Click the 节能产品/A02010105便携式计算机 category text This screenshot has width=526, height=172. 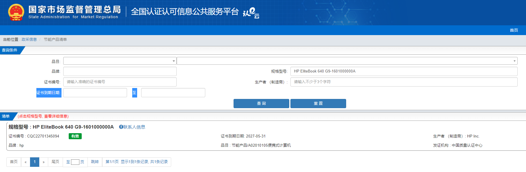tap(261, 145)
